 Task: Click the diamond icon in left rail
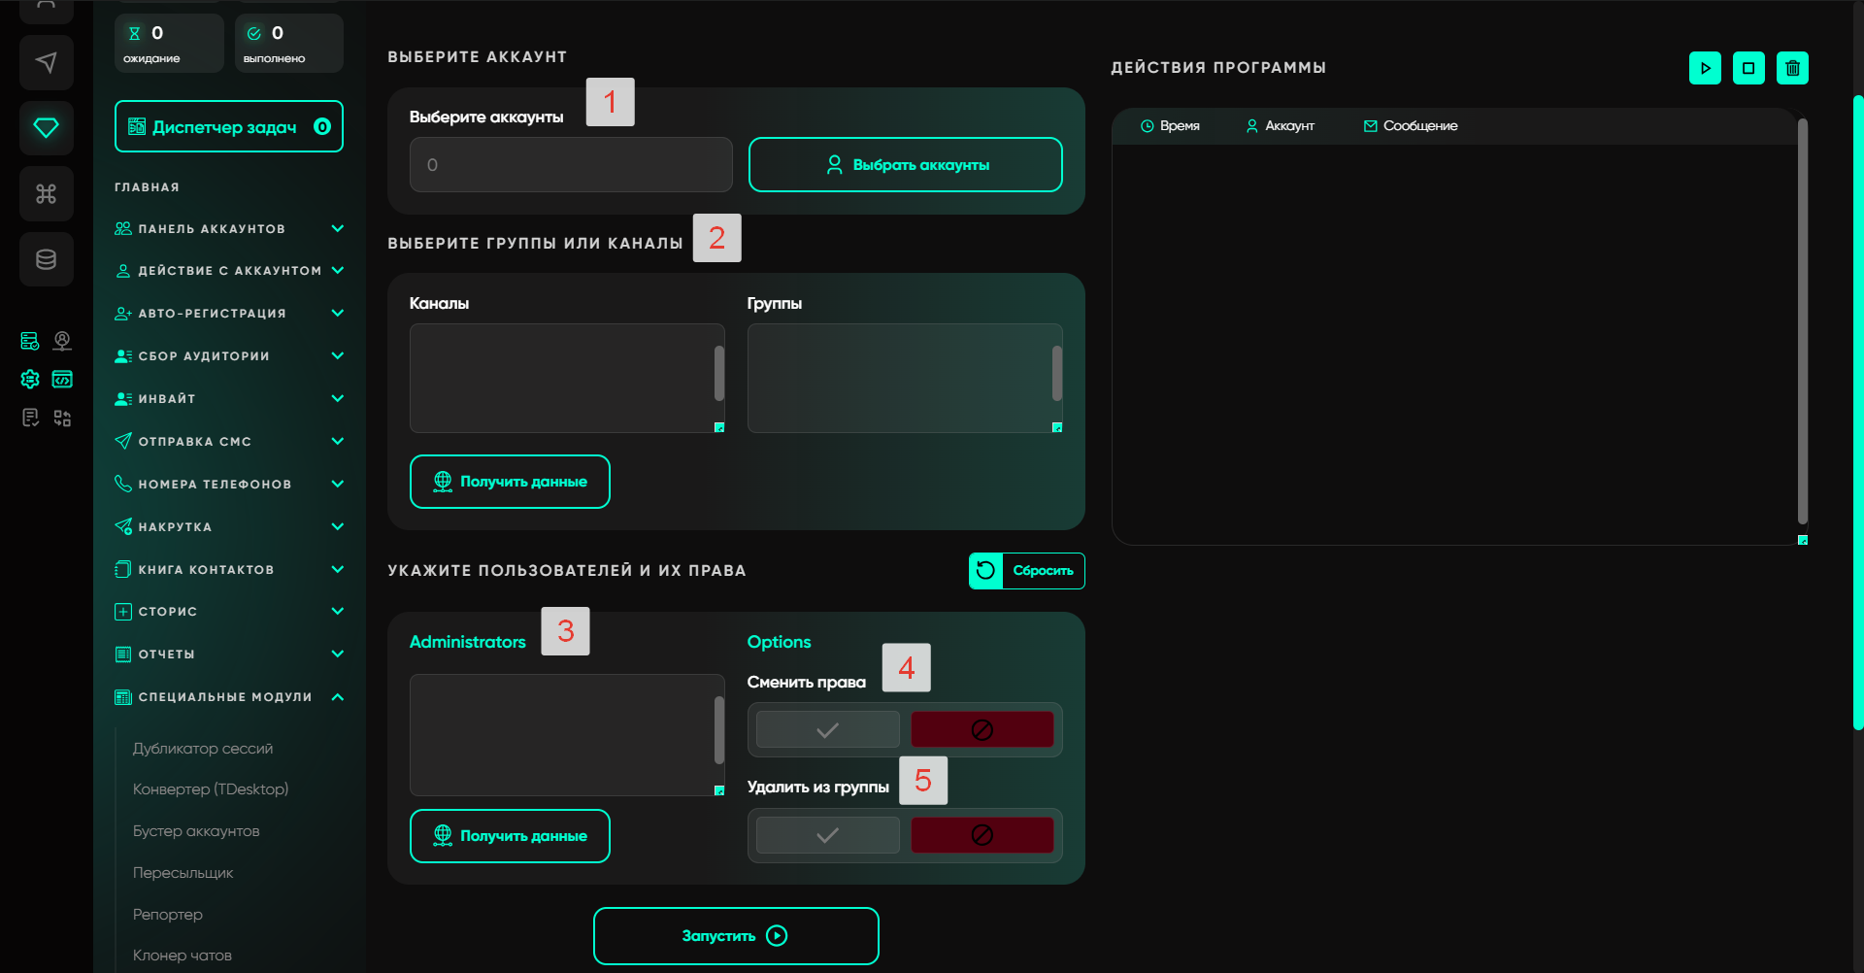46,127
